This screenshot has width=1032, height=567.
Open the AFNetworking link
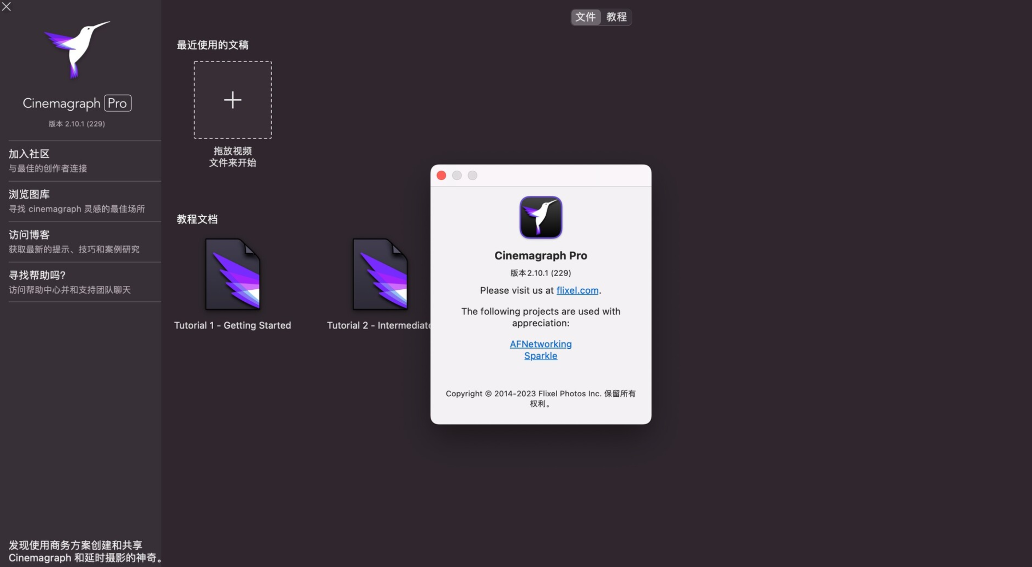pyautogui.click(x=541, y=344)
